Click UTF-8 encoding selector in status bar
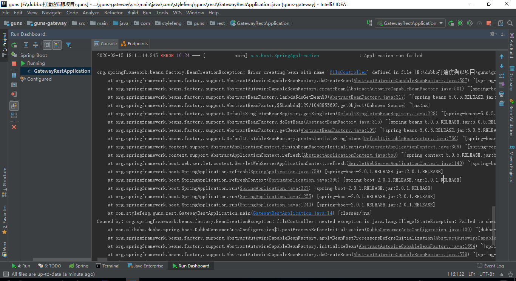 487,274
